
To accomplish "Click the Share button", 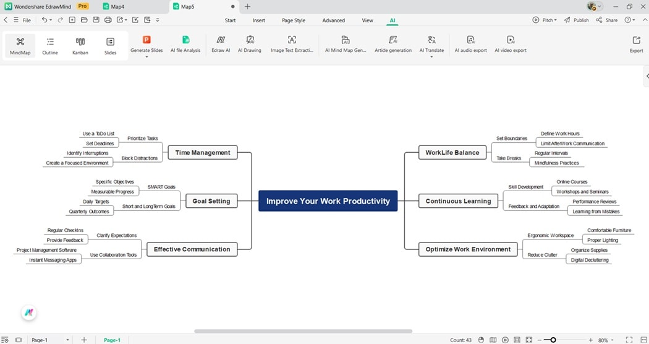I will pos(607,20).
